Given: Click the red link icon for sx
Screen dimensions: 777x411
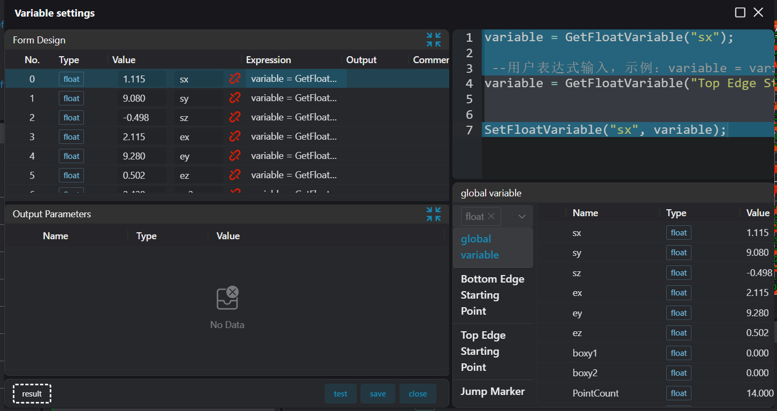Looking at the screenshot, I should pos(235,79).
